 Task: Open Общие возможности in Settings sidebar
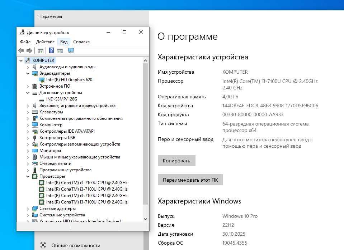tap(76, 245)
